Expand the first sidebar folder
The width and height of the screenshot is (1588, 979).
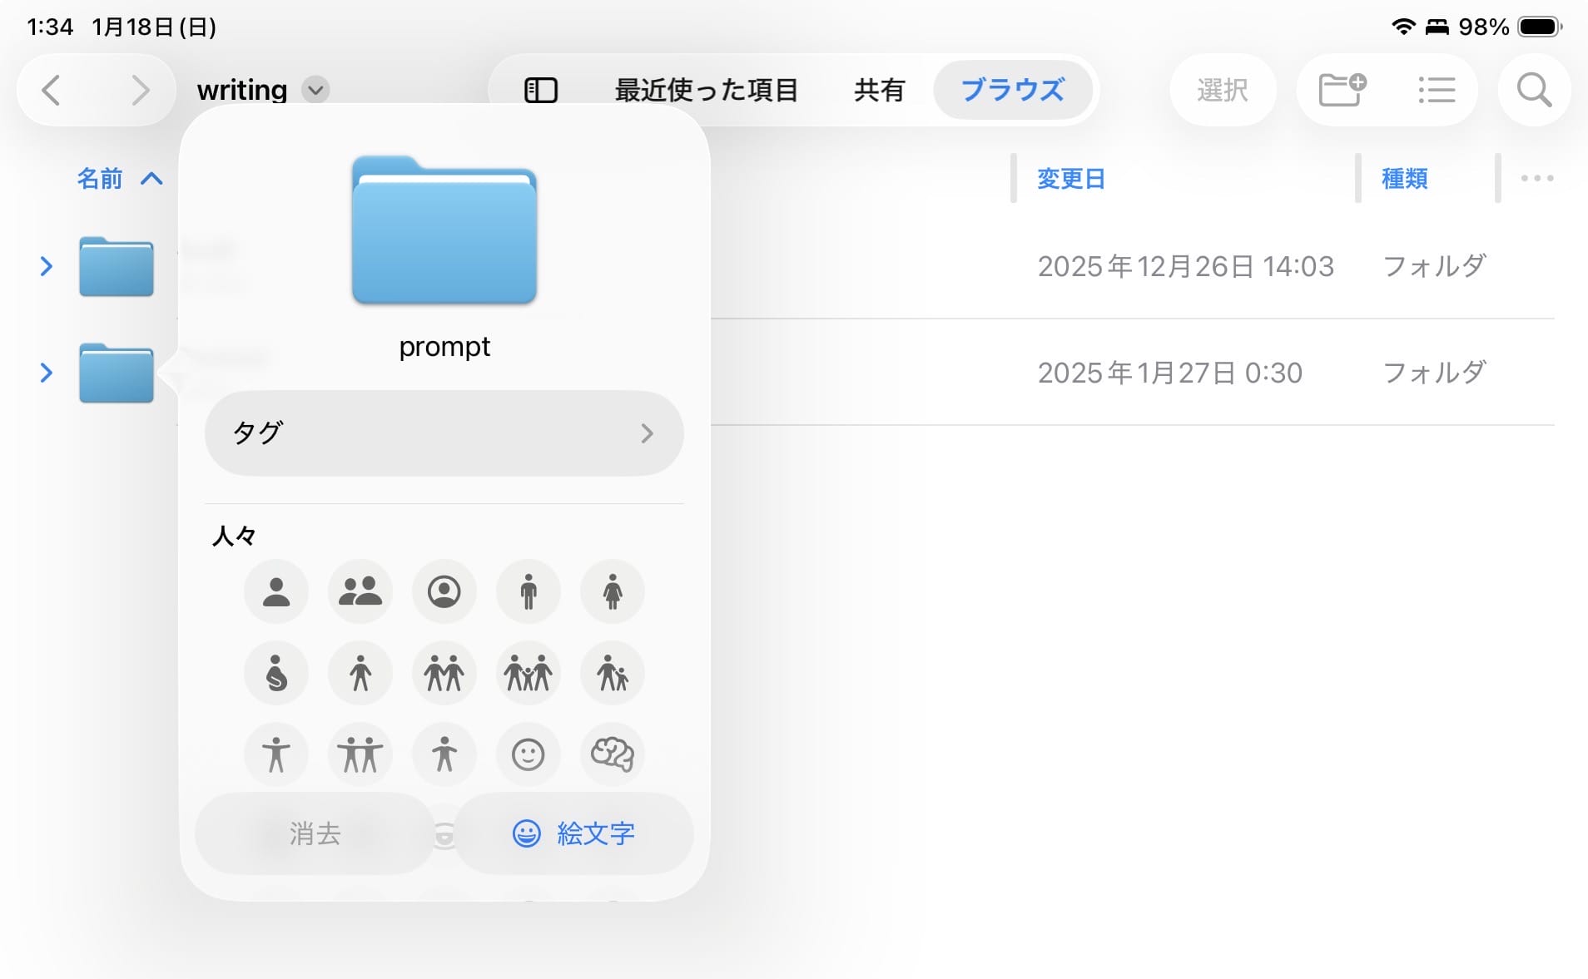[x=47, y=266]
